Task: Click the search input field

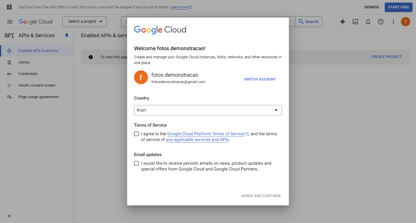Action: [208, 22]
